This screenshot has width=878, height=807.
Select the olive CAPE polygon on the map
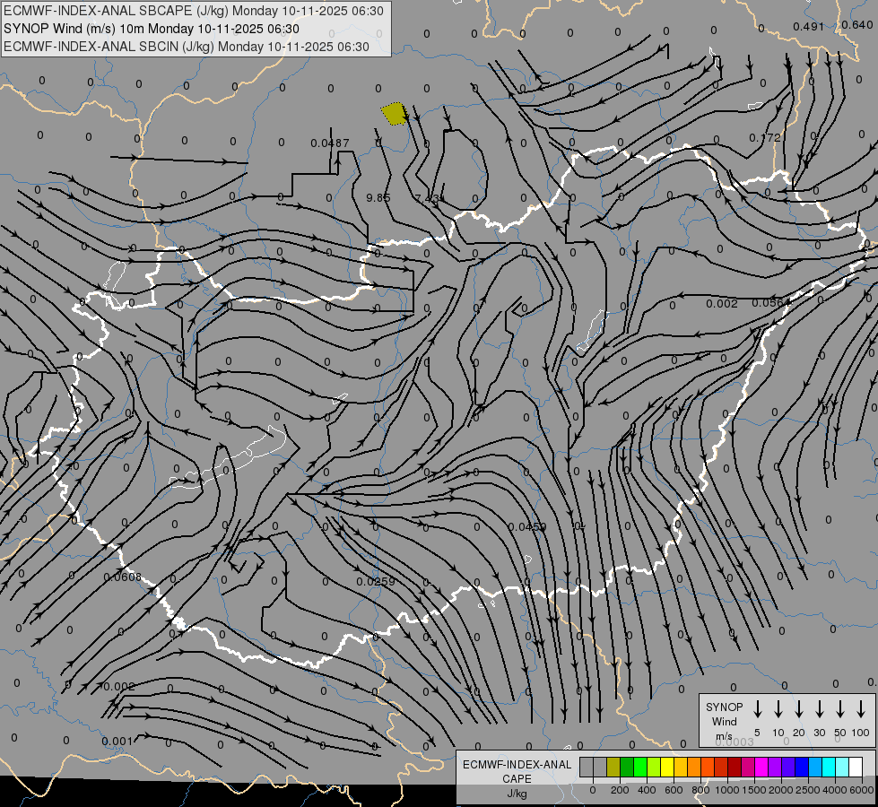pyautogui.click(x=395, y=114)
